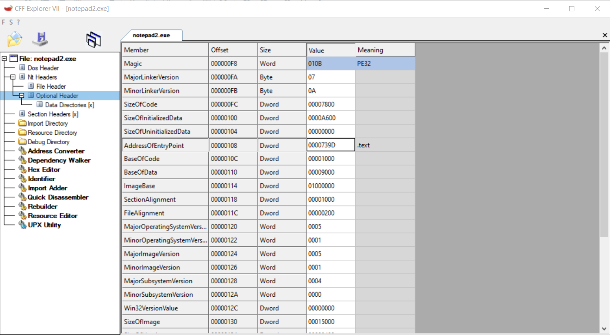This screenshot has width=610, height=335.
Task: Select the MajorLinkerVersion value 07
Action: [x=331, y=77]
